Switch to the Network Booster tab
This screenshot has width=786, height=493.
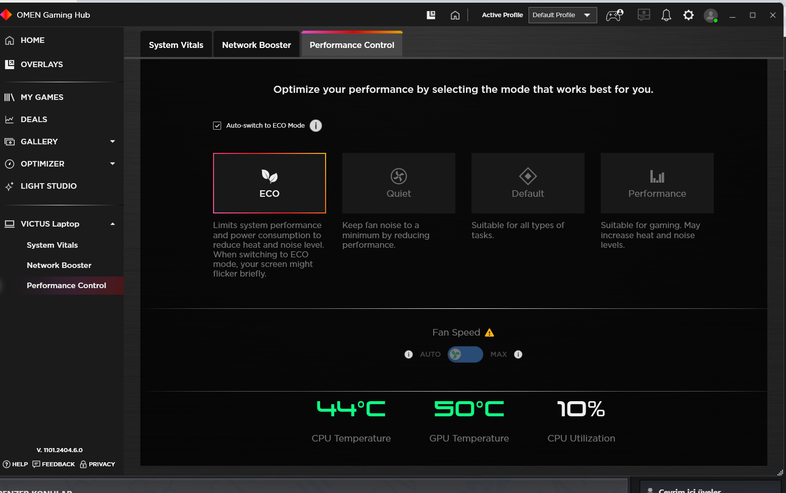[x=256, y=45]
